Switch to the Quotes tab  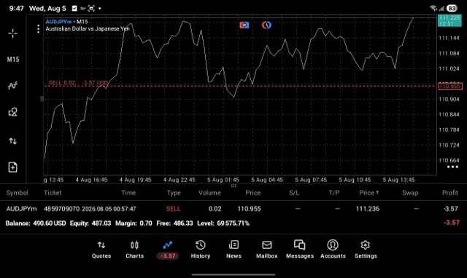coord(101,250)
